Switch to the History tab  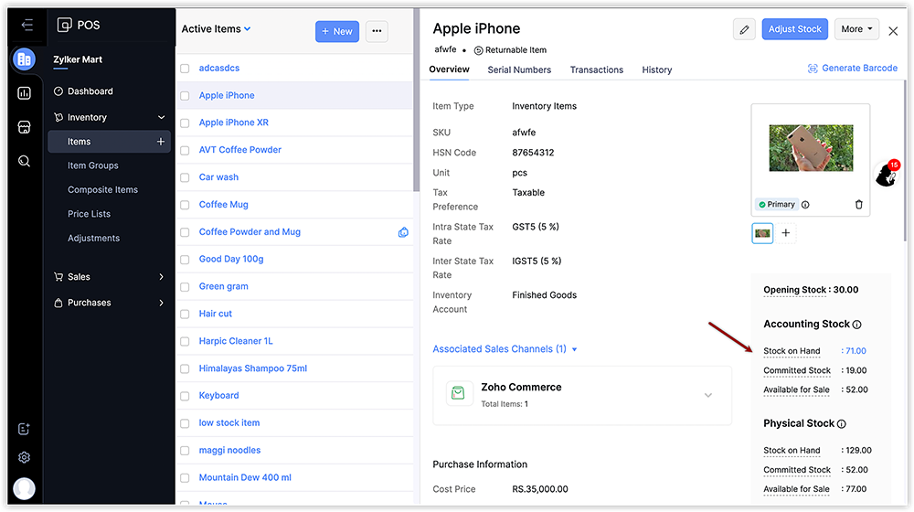click(657, 70)
